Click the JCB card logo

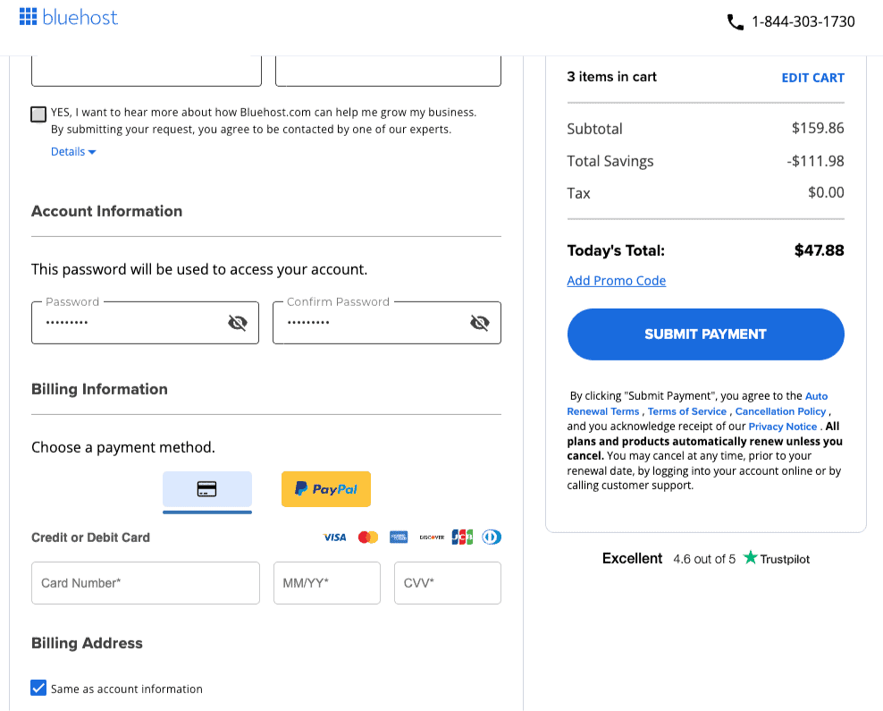click(462, 537)
